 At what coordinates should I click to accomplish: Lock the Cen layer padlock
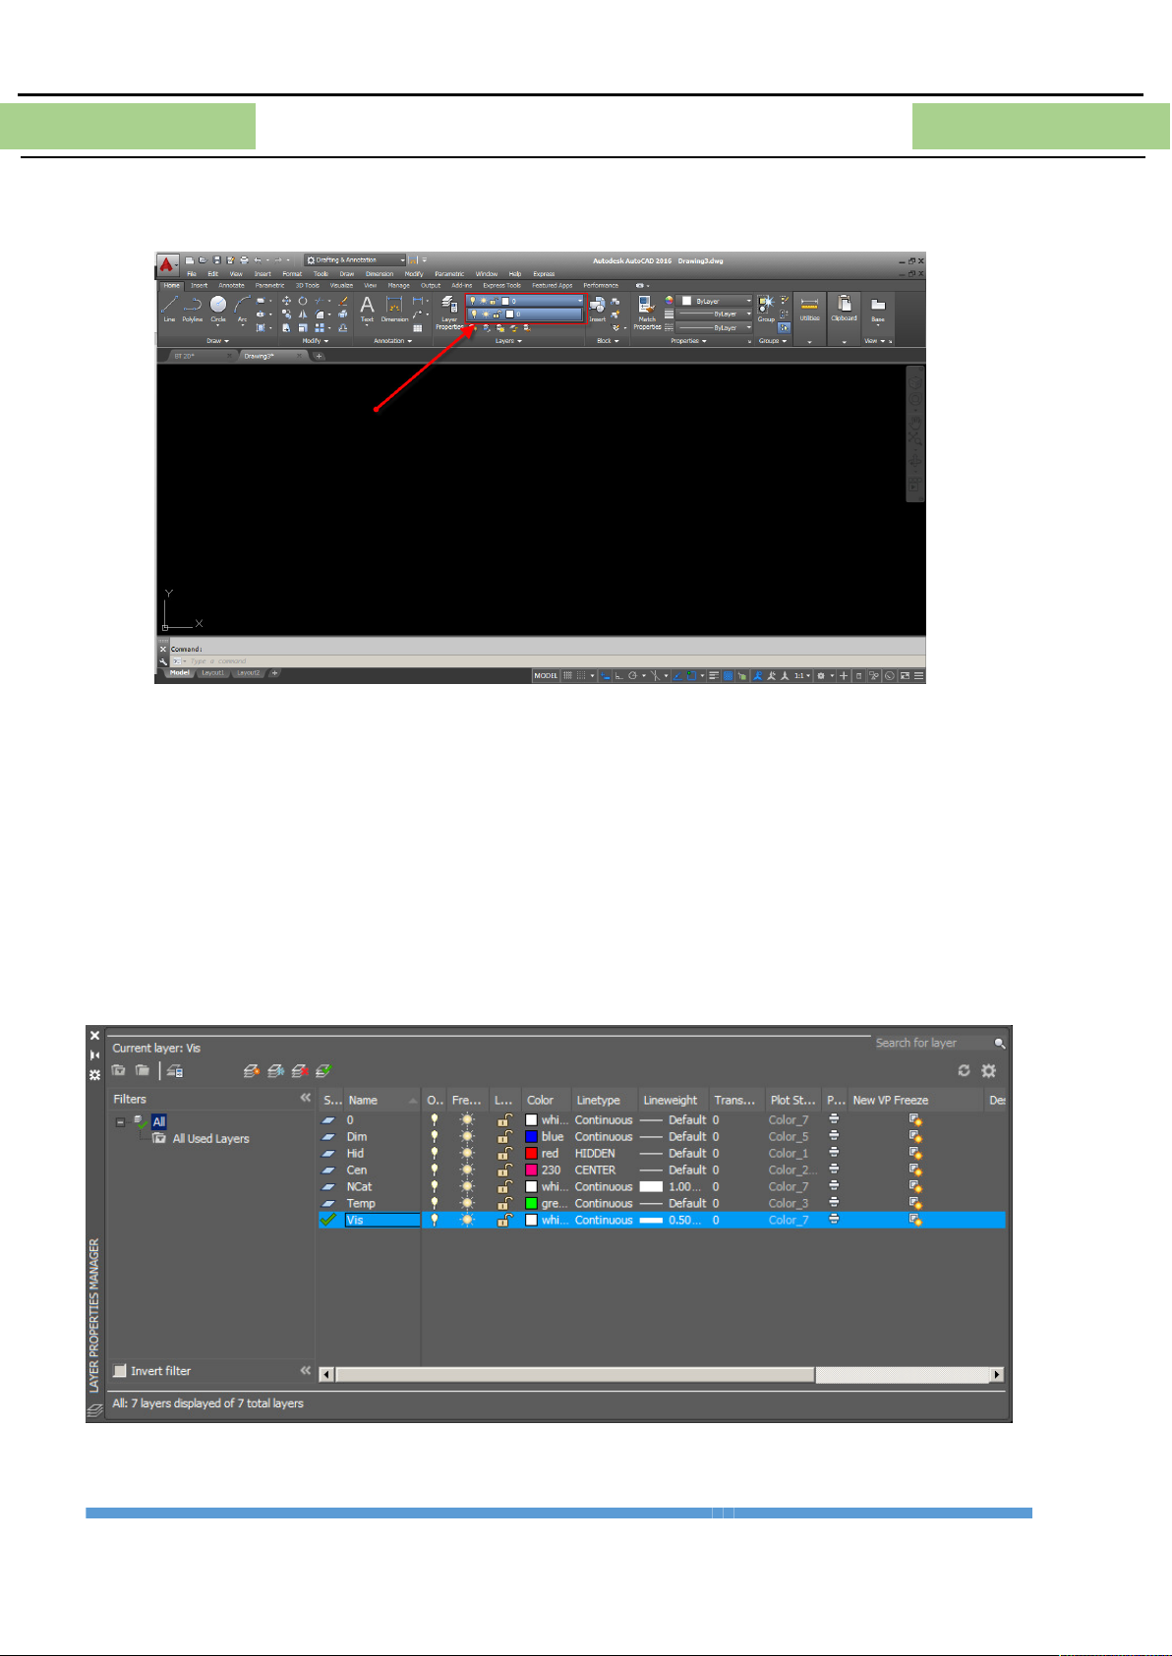click(503, 1171)
